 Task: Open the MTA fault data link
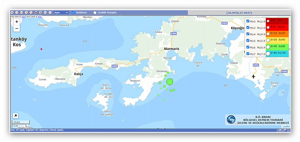click(40, 16)
